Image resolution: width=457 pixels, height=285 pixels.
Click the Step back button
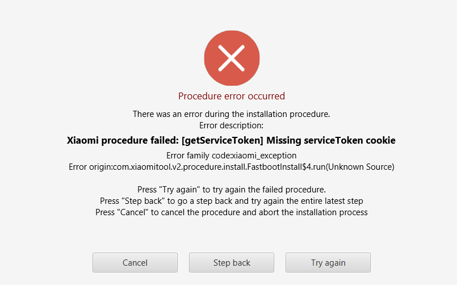pyautogui.click(x=232, y=262)
